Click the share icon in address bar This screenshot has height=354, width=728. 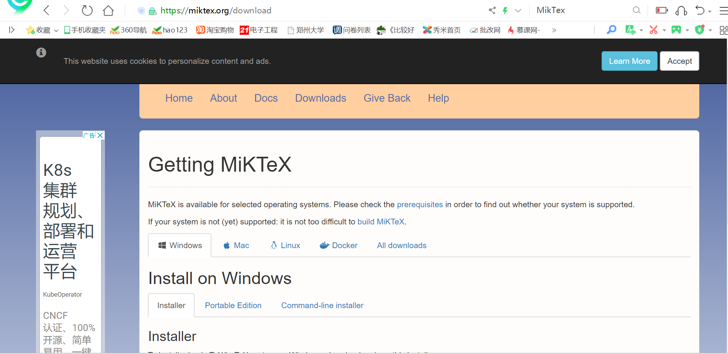click(x=492, y=10)
